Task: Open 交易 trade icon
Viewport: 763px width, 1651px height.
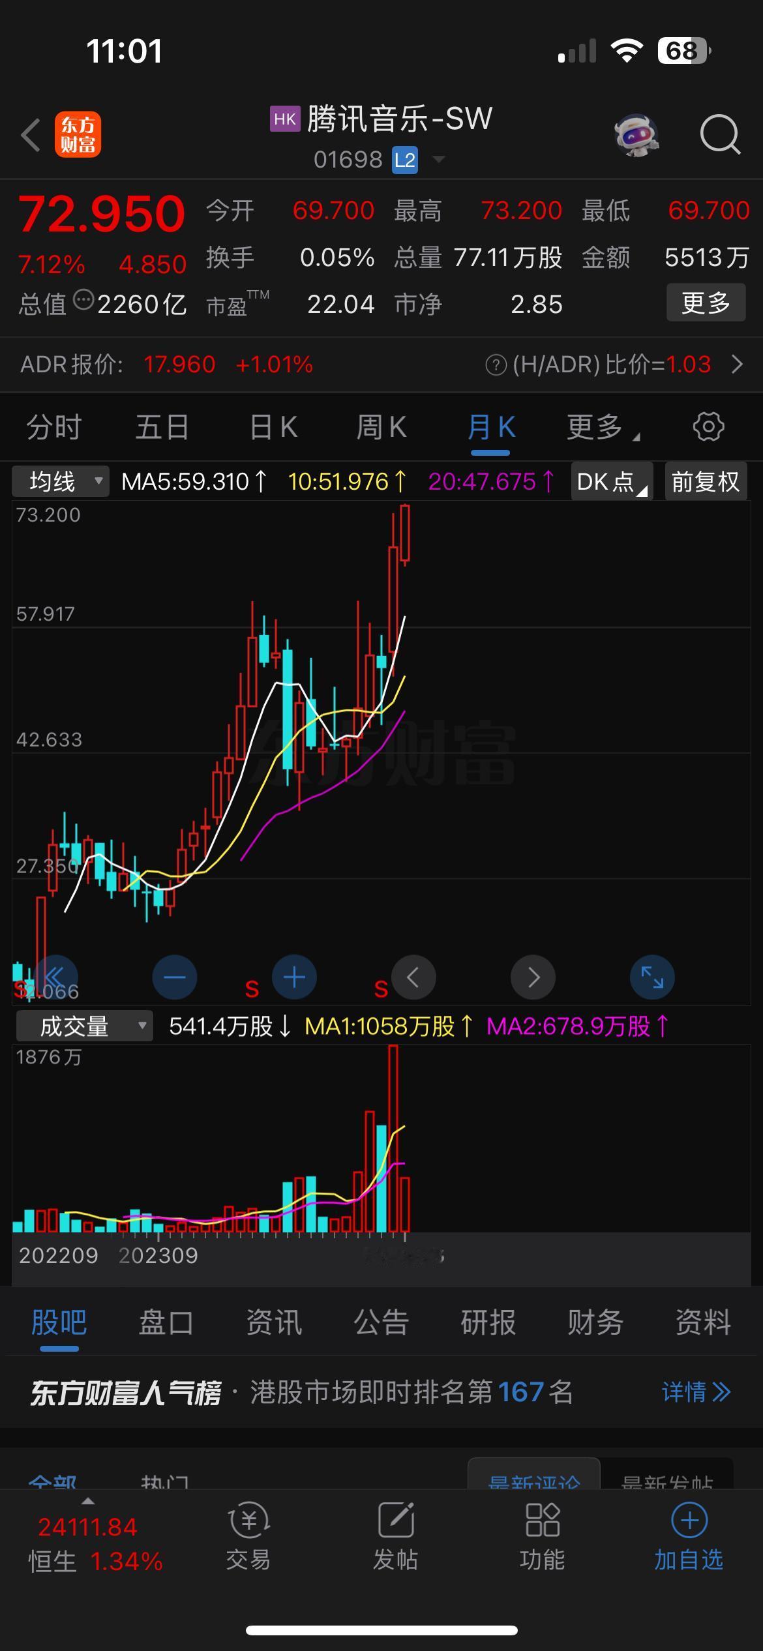Action: [248, 1537]
